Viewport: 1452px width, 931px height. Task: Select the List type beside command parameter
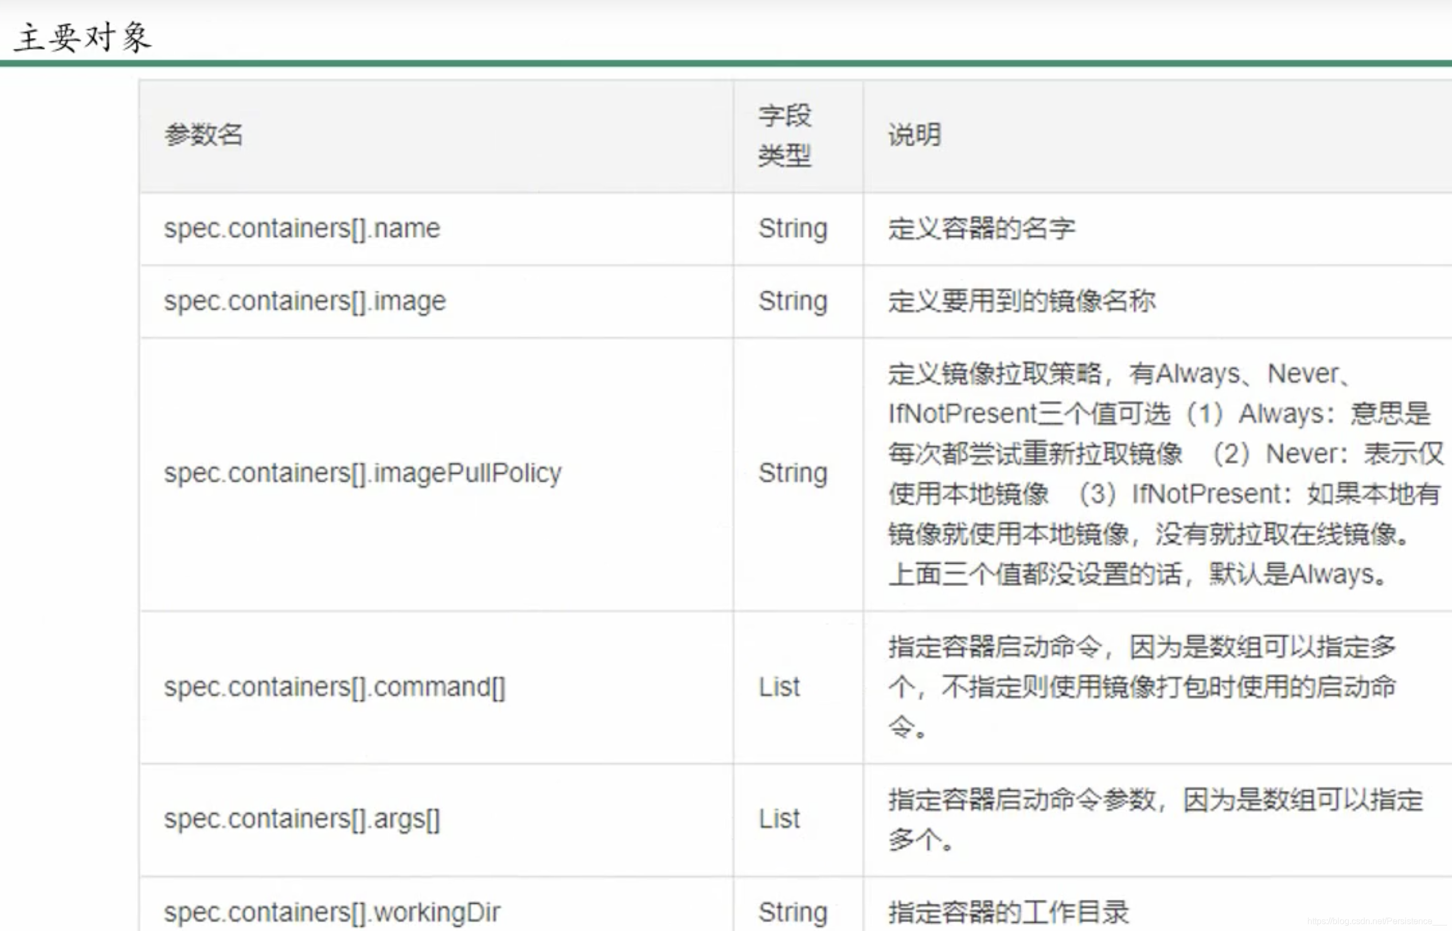(x=779, y=687)
